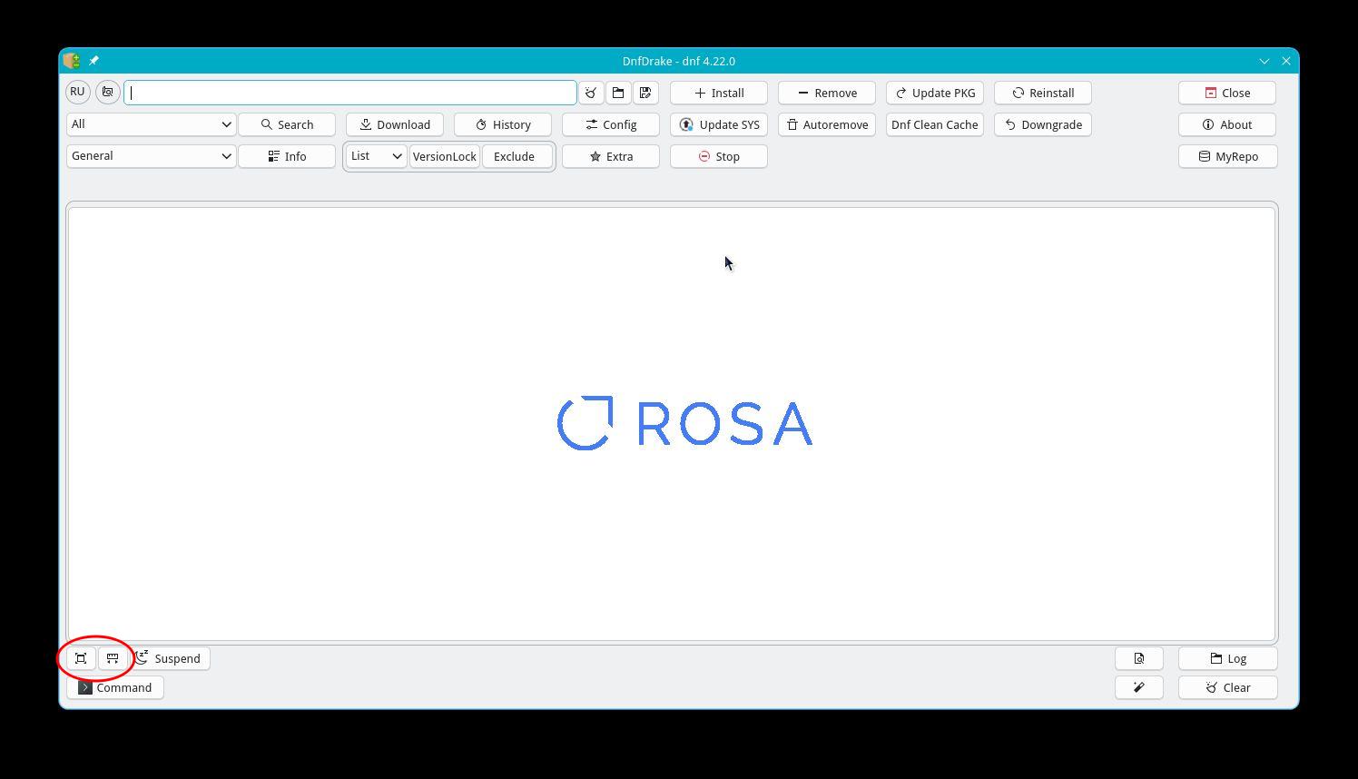The height and width of the screenshot is (779, 1358).
Task: Click the Download button
Action: (395, 124)
